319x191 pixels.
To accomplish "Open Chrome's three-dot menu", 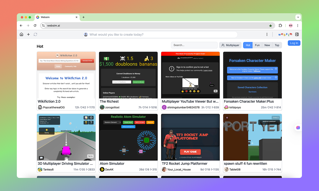I will pos(298,26).
